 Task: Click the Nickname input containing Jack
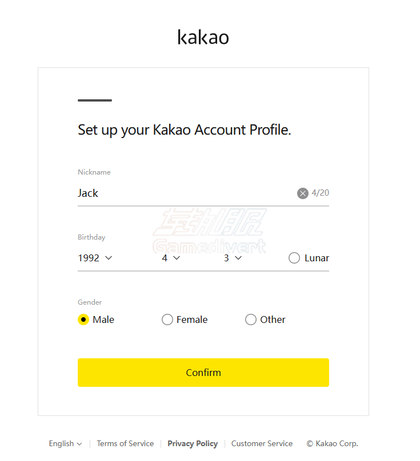(183, 193)
